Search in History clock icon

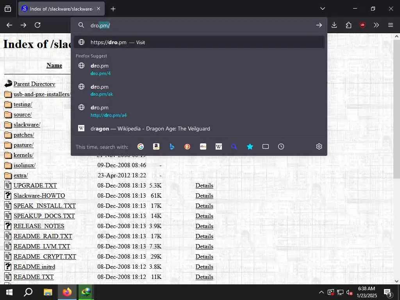(x=281, y=146)
